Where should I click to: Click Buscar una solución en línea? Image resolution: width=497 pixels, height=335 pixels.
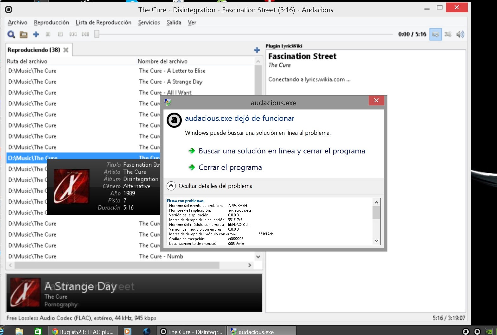coord(282,151)
